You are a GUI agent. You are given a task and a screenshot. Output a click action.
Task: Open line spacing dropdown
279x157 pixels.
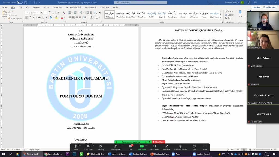[85, 17]
